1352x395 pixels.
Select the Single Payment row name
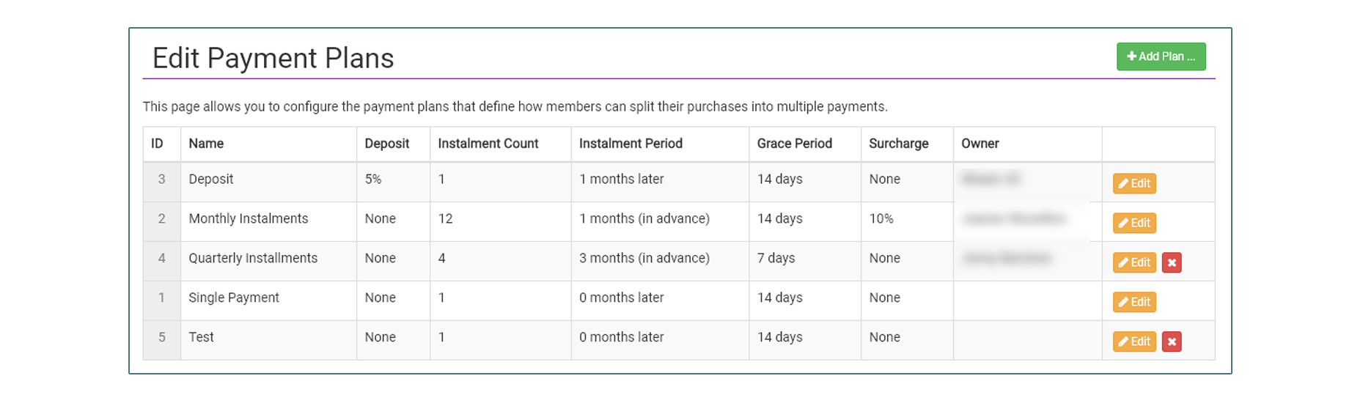(233, 298)
